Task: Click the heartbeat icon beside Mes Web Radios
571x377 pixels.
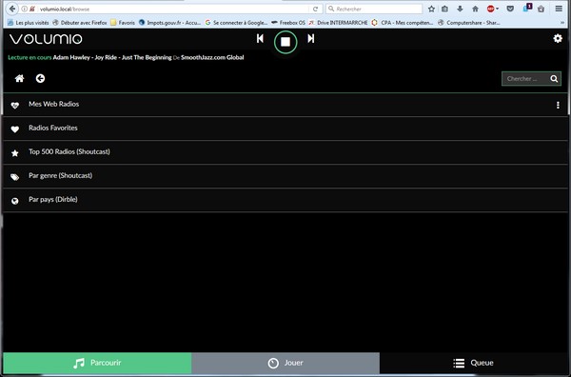Action: point(15,106)
